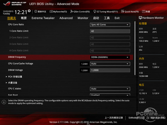Screen dimensions: 167x125
Task: Click the 2-Core Ratio Limit field
Action: (x=110, y=37)
